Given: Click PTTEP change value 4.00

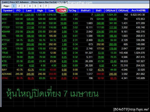Looking at the screenshot, I should point(64,28).
